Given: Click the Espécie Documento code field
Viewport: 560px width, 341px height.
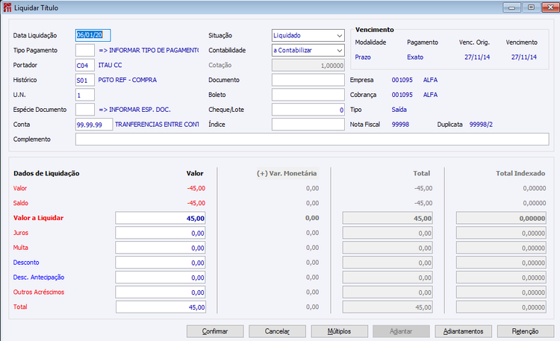Looking at the screenshot, I should pyautogui.click(x=85, y=110).
